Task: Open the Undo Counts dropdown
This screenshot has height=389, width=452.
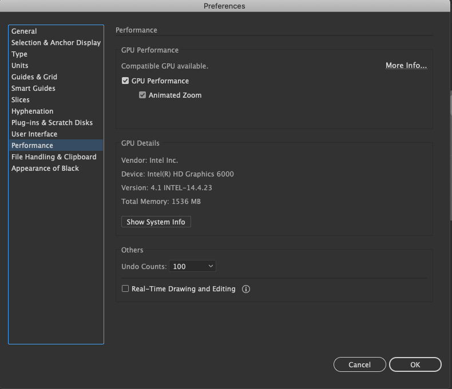Action: (192, 266)
